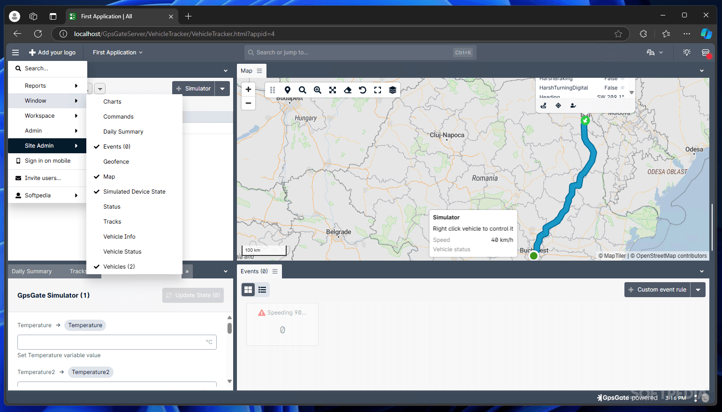
Task: Click the simulator panel scroll-down arrow
Action: pos(229,382)
